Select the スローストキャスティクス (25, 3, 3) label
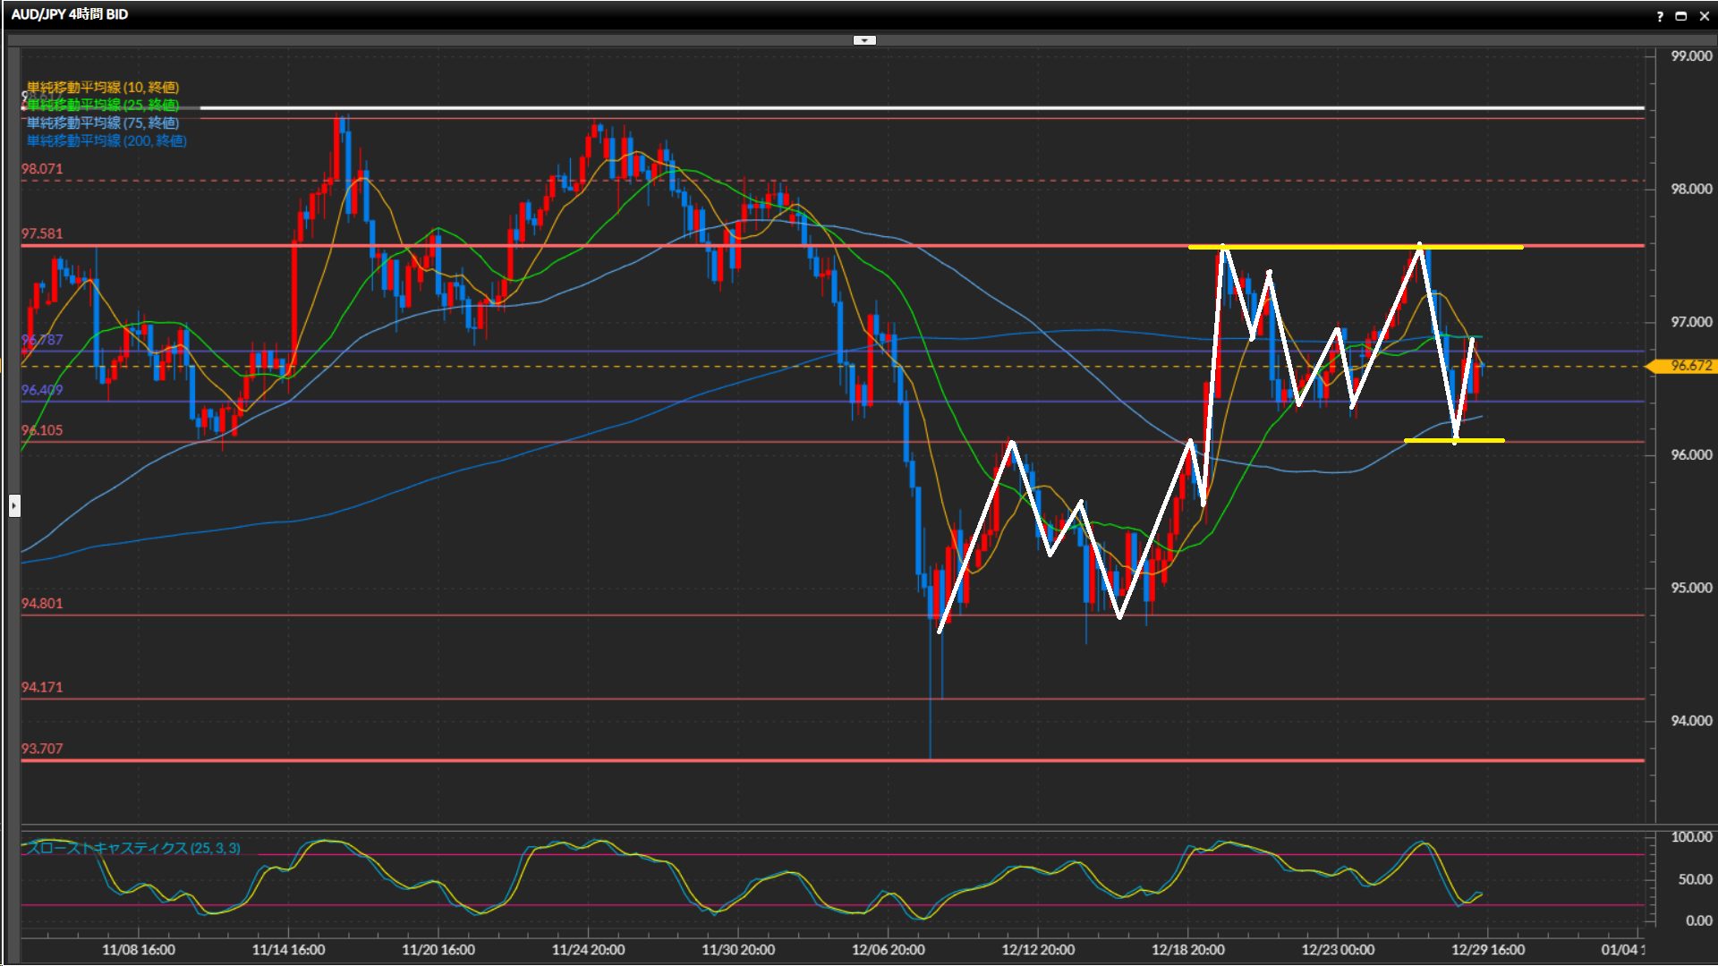The height and width of the screenshot is (966, 1718). [132, 848]
